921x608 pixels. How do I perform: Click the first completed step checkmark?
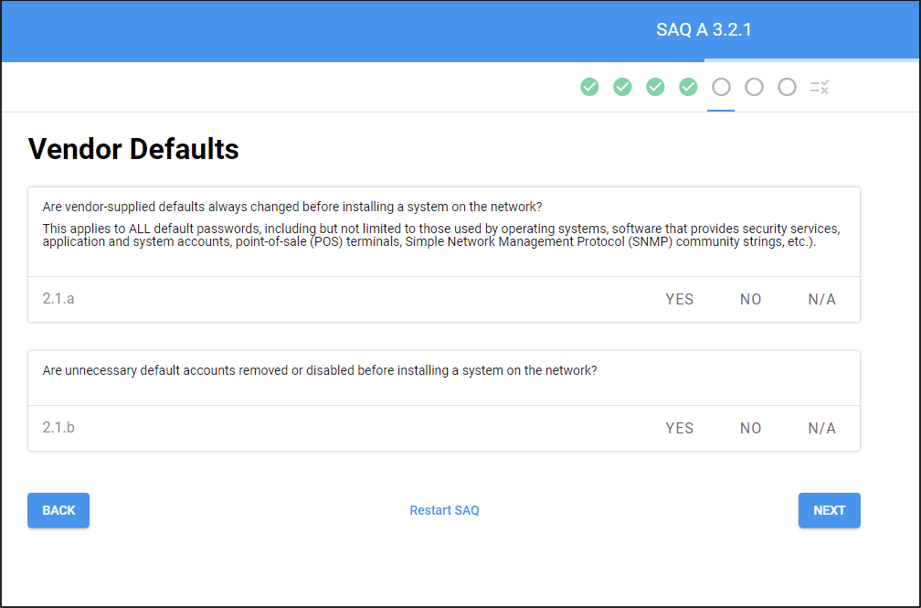[589, 87]
